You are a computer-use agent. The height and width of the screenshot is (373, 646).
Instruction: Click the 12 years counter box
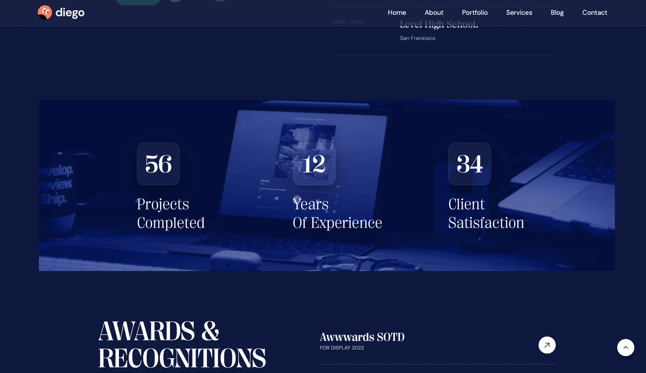pos(314,164)
